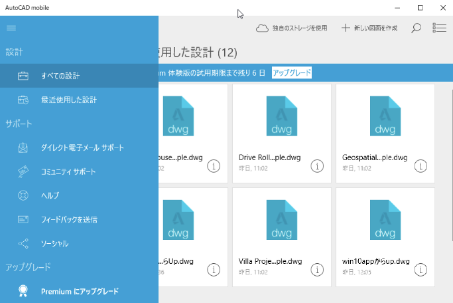Click the Premium ribbon badge icon
Viewport: 453px width, 303px height.
coord(23,291)
